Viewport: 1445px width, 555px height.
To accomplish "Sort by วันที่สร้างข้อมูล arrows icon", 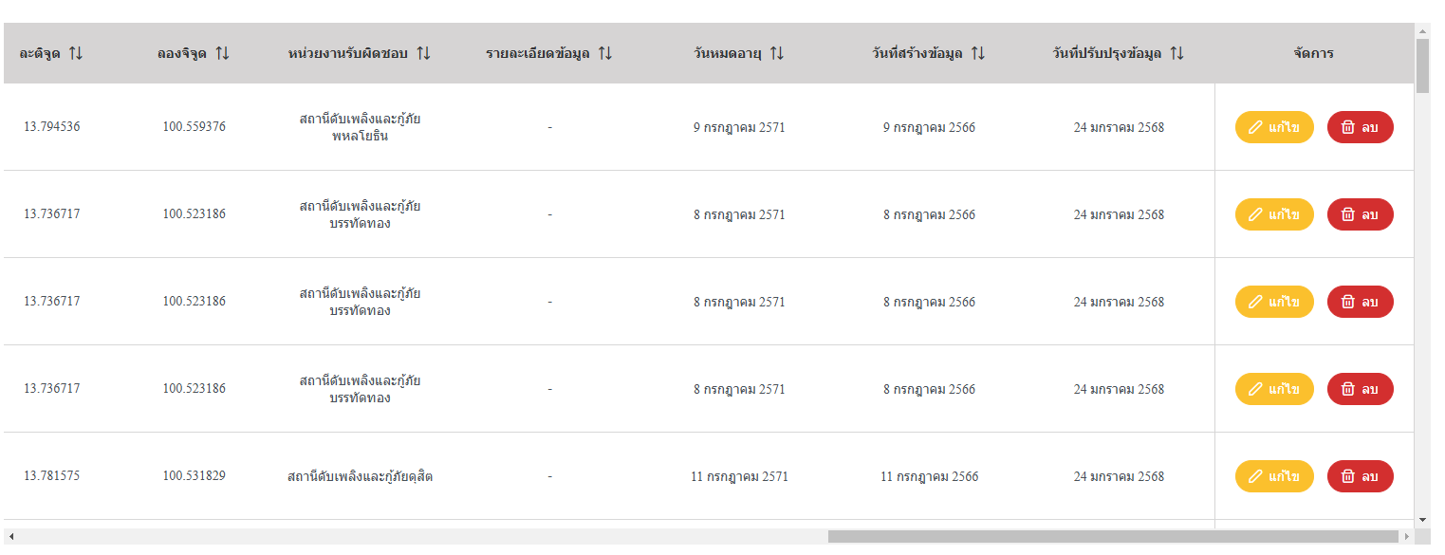I will pos(977,53).
